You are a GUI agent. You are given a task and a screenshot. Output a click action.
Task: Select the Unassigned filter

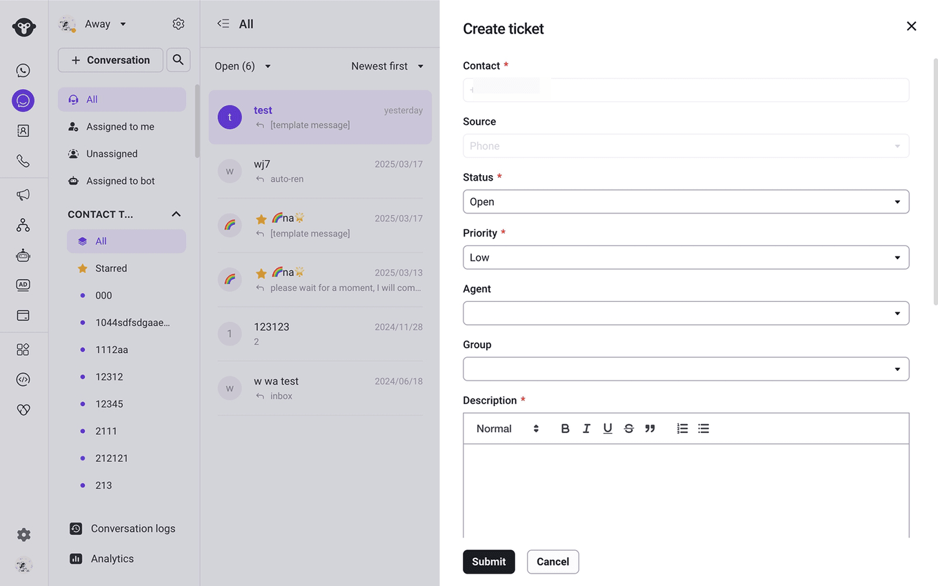(122, 154)
